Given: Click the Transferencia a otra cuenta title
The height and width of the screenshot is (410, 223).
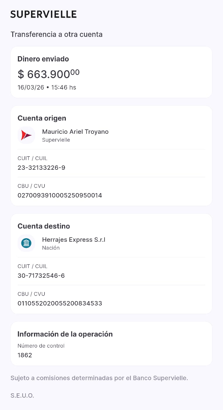Looking at the screenshot, I should point(56,34).
